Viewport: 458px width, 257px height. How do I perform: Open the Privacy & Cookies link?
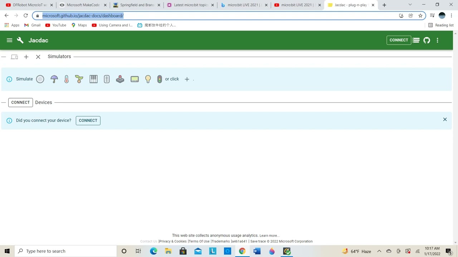(173, 241)
